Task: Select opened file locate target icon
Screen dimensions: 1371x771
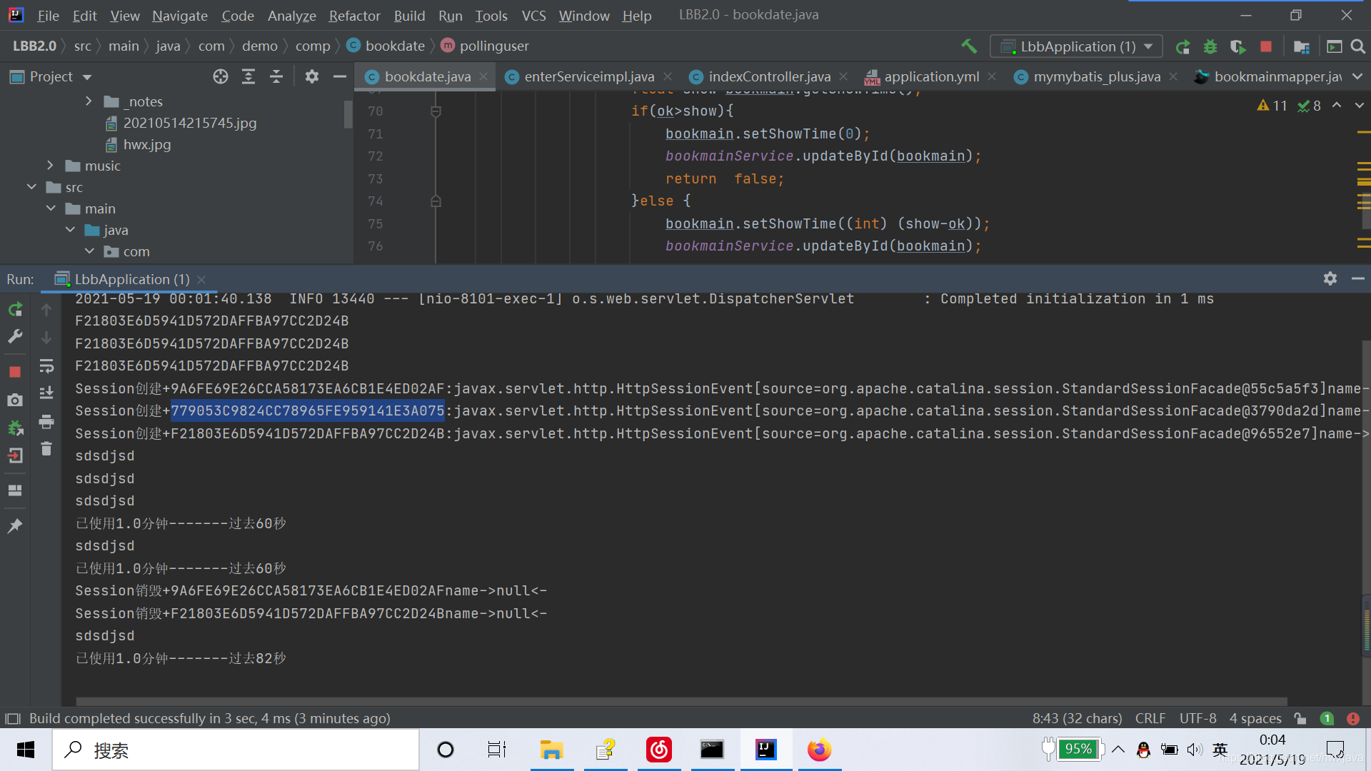Action: click(x=221, y=76)
